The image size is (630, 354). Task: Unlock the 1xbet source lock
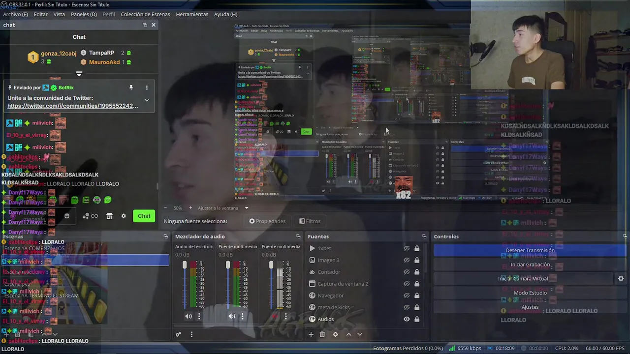click(417, 248)
